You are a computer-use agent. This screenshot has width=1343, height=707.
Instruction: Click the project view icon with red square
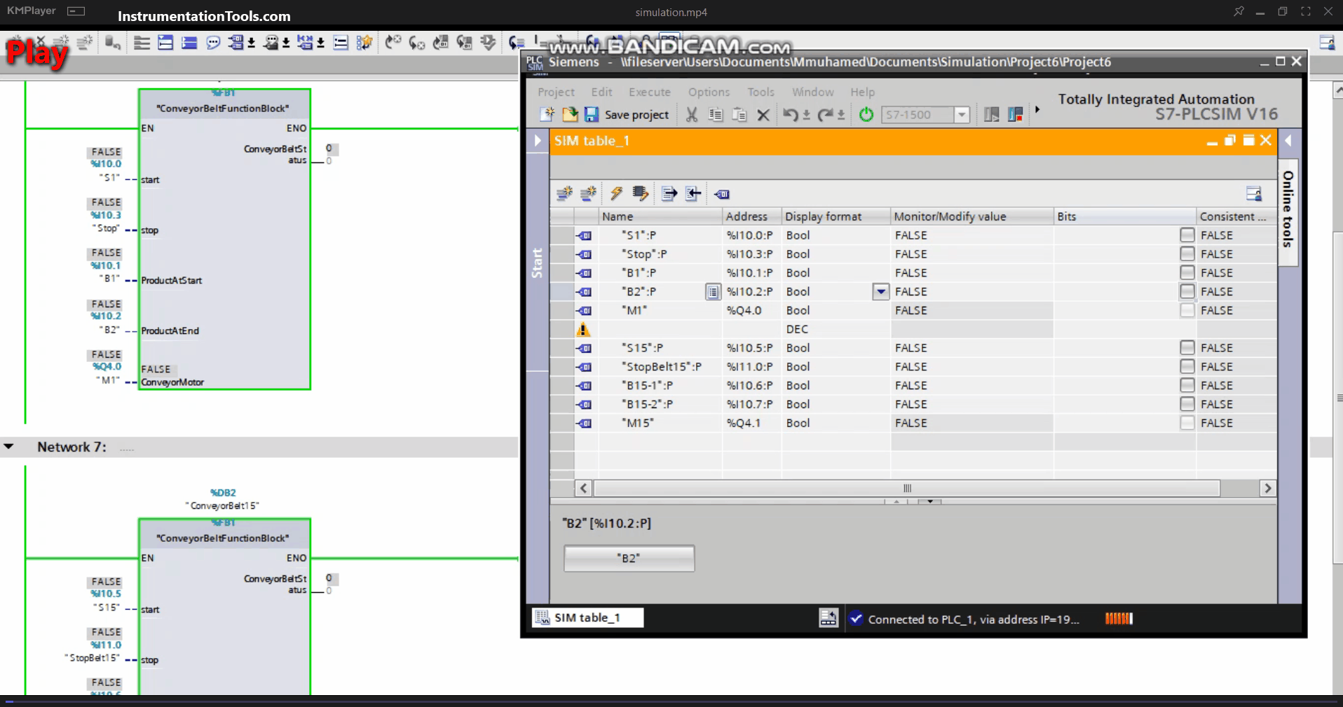(1015, 114)
